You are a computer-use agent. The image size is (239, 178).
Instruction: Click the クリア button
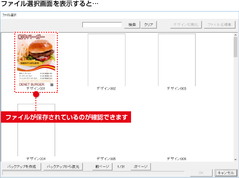(x=149, y=25)
